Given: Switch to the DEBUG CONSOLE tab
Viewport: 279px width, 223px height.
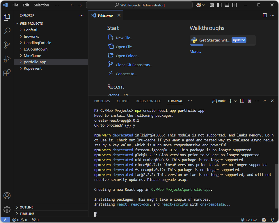Looking at the screenshot, I should (x=148, y=101).
